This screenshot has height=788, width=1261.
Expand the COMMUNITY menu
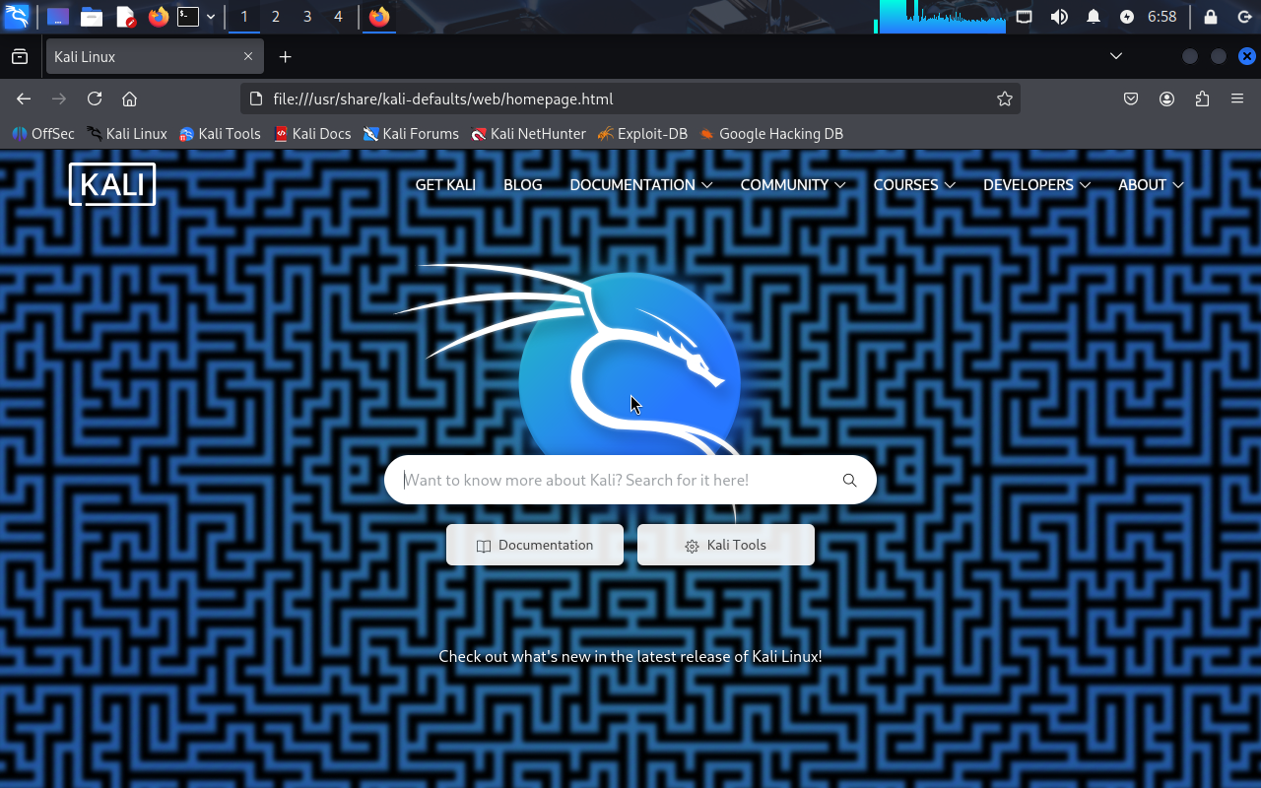pos(793,184)
